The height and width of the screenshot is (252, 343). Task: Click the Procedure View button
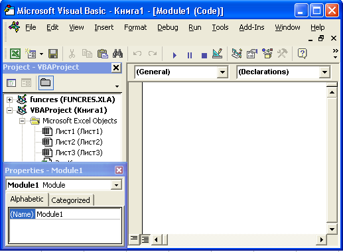(x=134, y=239)
